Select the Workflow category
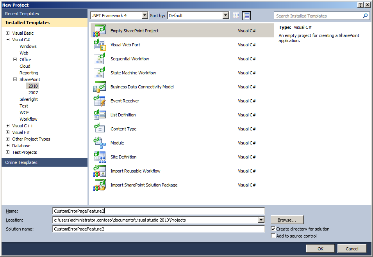Viewport: 373px width, 257px height. coord(28,119)
